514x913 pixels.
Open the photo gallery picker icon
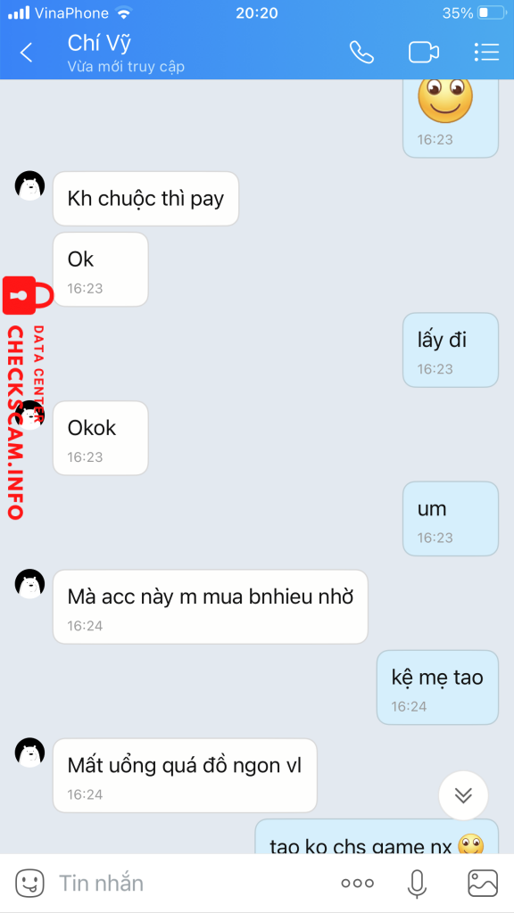point(483,884)
